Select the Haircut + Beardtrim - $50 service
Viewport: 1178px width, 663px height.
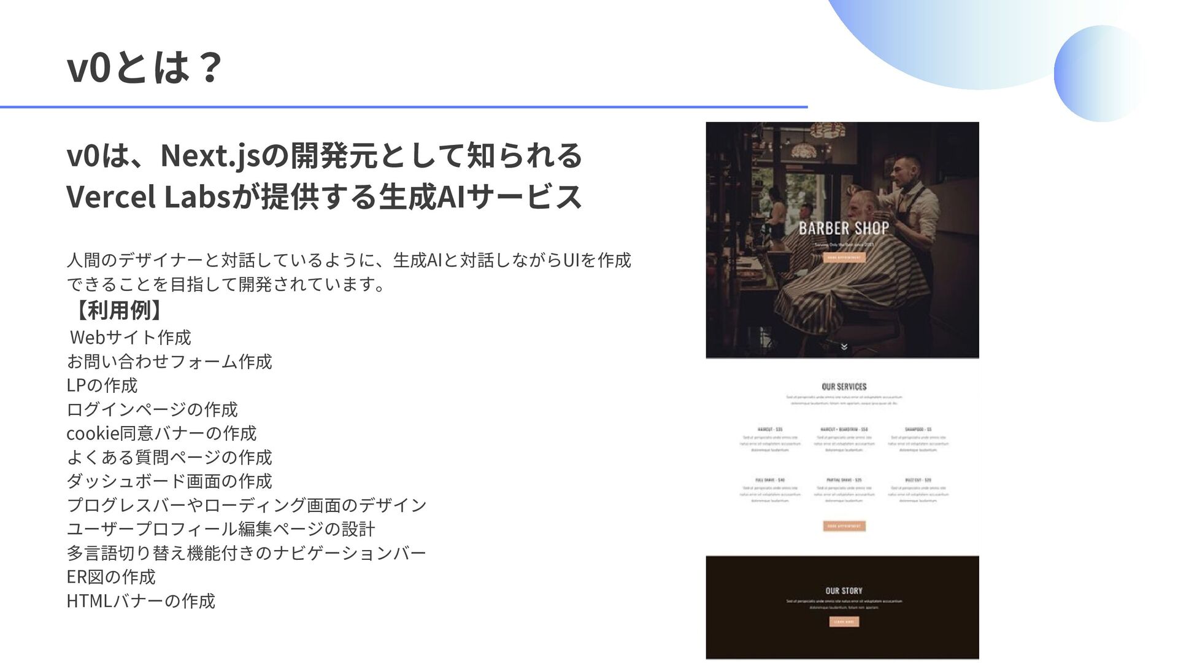pos(844,430)
